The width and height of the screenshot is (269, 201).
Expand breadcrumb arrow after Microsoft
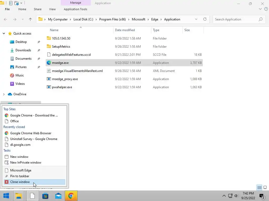[148, 19]
